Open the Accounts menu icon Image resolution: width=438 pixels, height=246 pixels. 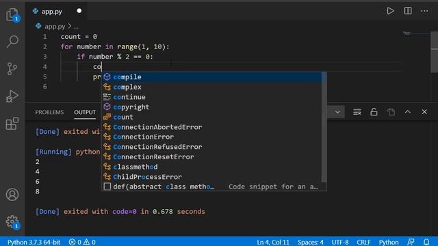12,194
